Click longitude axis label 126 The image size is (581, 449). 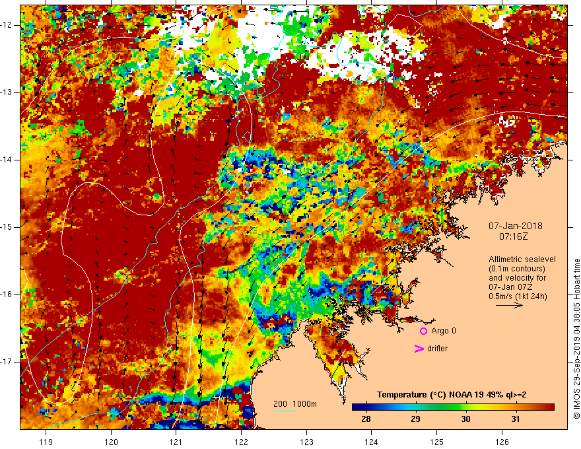click(502, 442)
